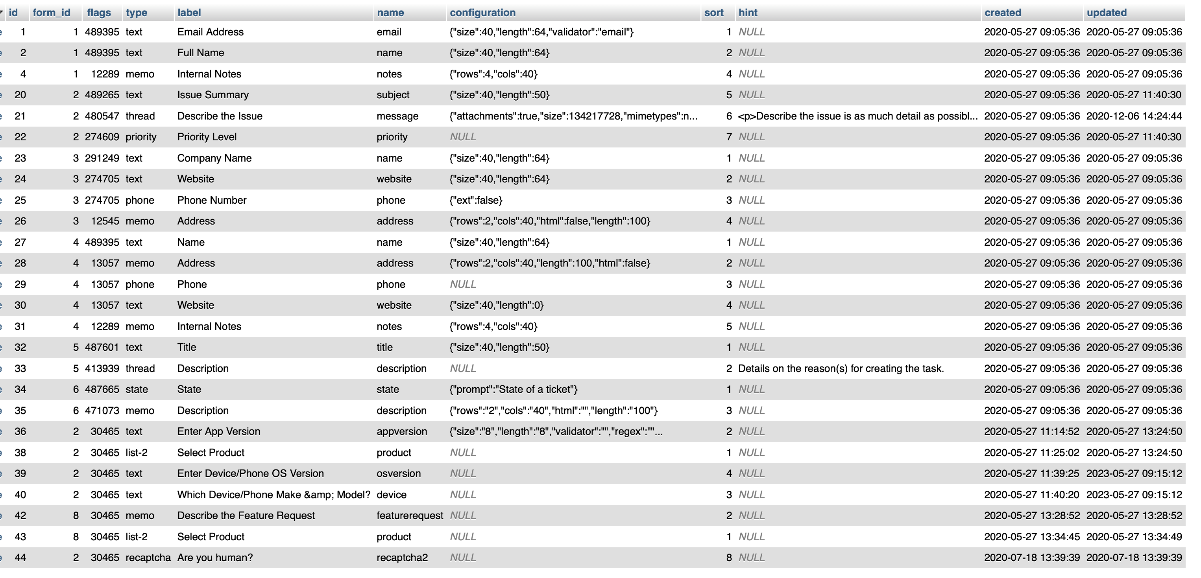Select the 'Priority Level' label cell
The image size is (1201, 578).
(207, 137)
